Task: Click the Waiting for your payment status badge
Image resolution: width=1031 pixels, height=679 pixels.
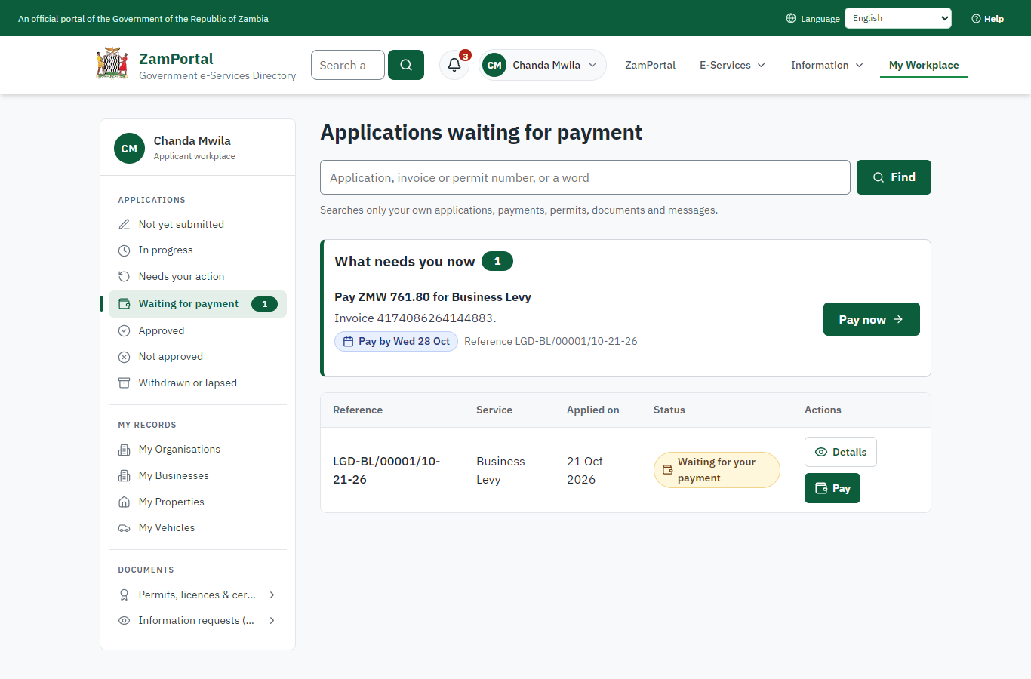Action: [x=717, y=470]
